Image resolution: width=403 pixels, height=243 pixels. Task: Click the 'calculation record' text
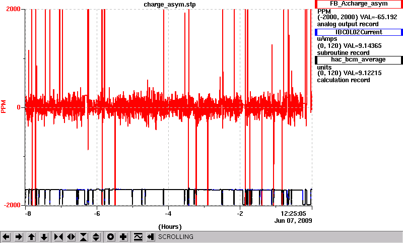point(344,80)
